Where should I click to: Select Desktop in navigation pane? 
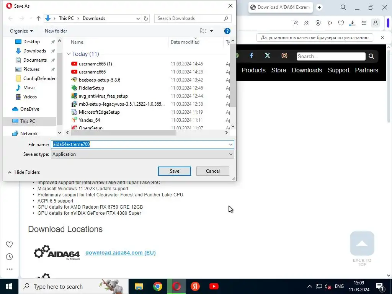tap(31, 42)
